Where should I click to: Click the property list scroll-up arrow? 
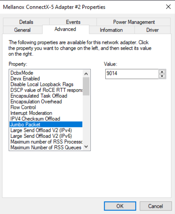pyautogui.click(x=86, y=74)
